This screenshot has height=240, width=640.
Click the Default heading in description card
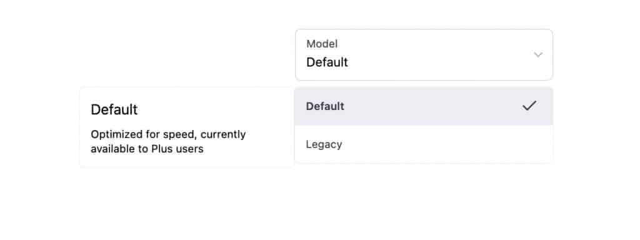[x=114, y=110]
